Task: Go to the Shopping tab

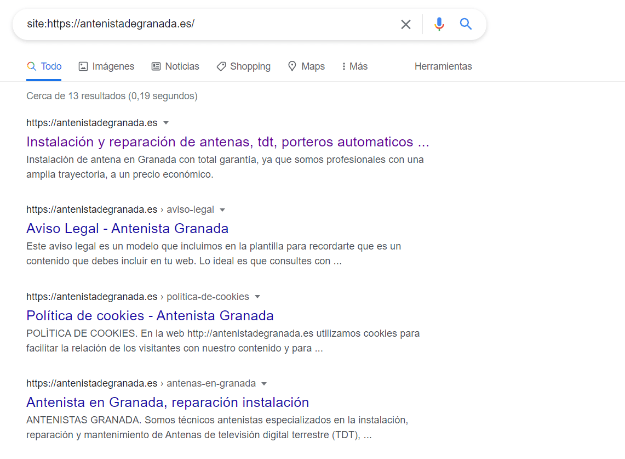Action: click(243, 66)
